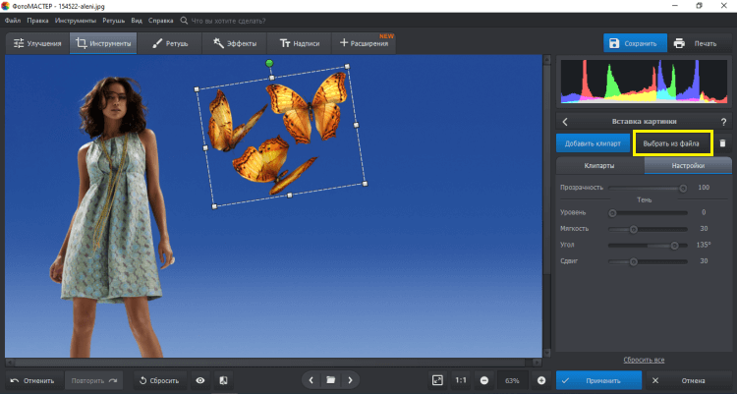The width and height of the screenshot is (737, 394).
Task: Open the Ретушь menu in menu bar
Action: tap(113, 21)
